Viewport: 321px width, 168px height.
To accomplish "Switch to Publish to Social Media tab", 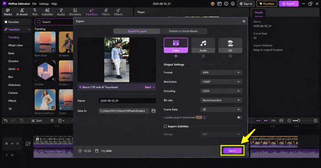I will (183, 31).
